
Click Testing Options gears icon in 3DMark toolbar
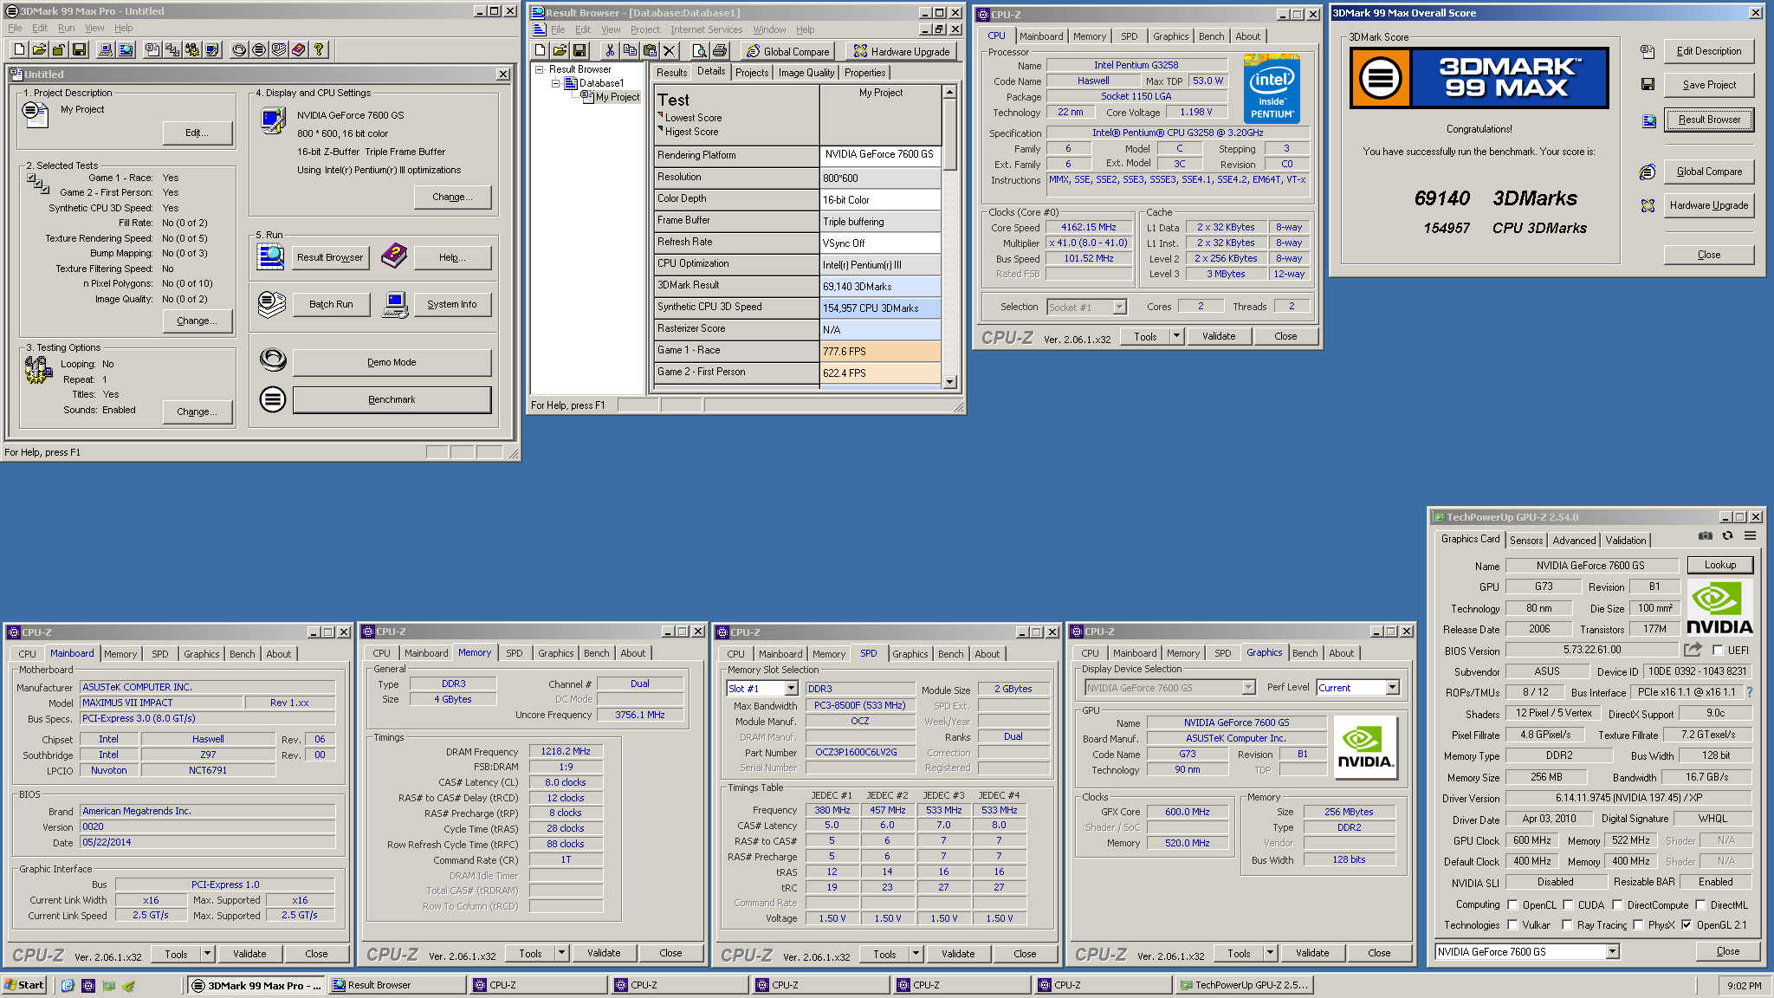point(192,50)
